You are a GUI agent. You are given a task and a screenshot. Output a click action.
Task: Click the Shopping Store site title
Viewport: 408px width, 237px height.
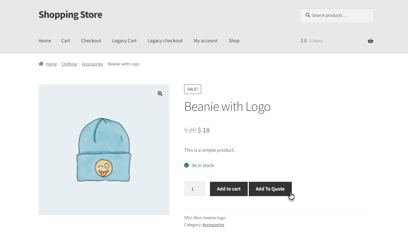click(x=70, y=15)
